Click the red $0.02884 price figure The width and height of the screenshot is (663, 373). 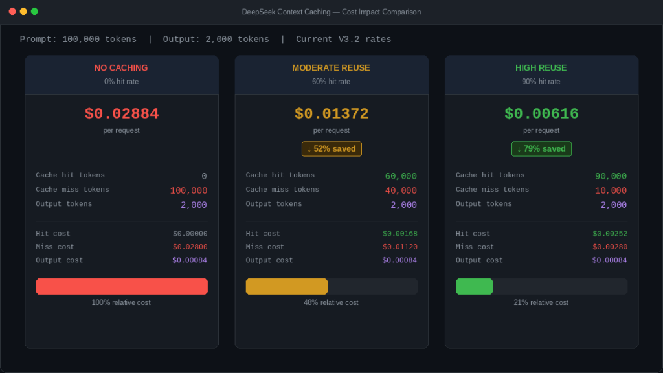point(121,113)
